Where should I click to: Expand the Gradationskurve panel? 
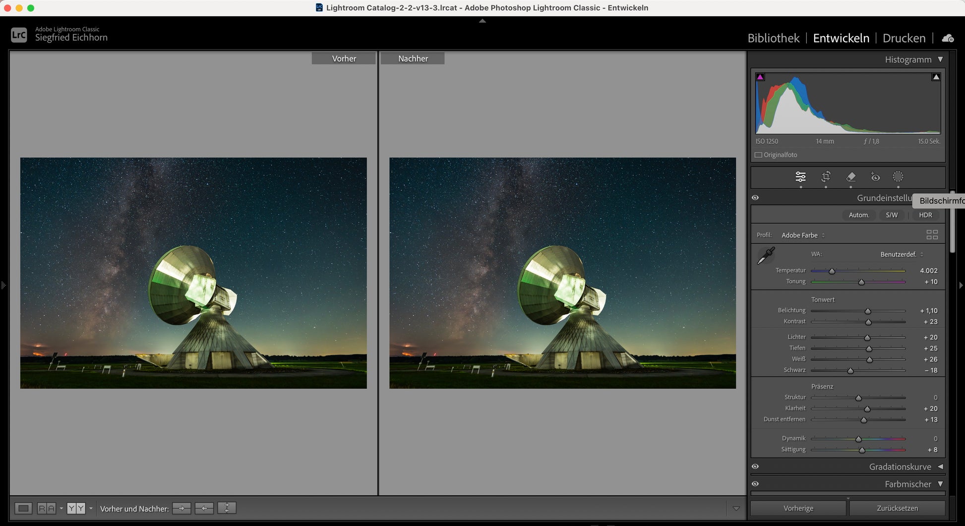click(940, 467)
